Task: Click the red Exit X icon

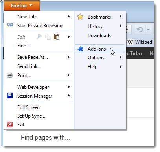Action: [x=10, y=124]
